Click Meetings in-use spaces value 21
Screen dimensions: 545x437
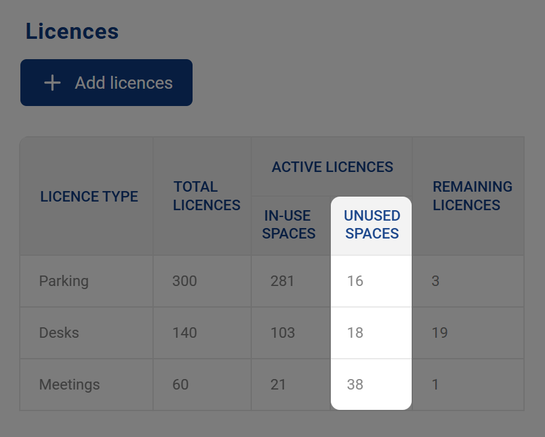pos(278,385)
